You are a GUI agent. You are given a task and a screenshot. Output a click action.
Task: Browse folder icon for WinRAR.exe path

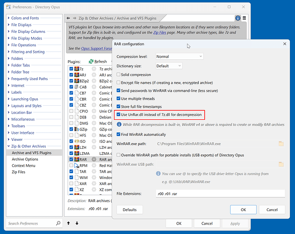pos(281,144)
